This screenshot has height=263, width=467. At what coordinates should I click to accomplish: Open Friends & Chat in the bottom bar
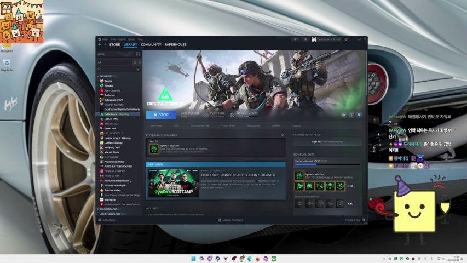click(355, 220)
